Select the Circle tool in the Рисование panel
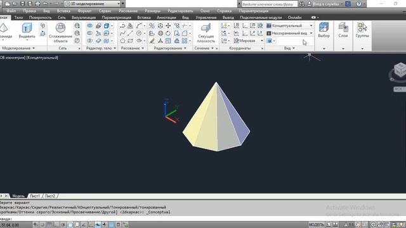The image size is (406, 228). [x=139, y=33]
